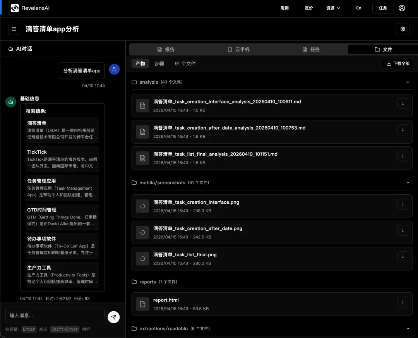Open the 滴答清单 search result card

point(62,130)
